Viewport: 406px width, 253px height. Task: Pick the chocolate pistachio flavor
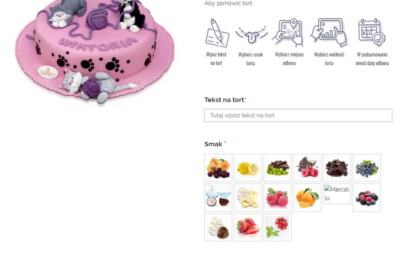click(x=278, y=168)
